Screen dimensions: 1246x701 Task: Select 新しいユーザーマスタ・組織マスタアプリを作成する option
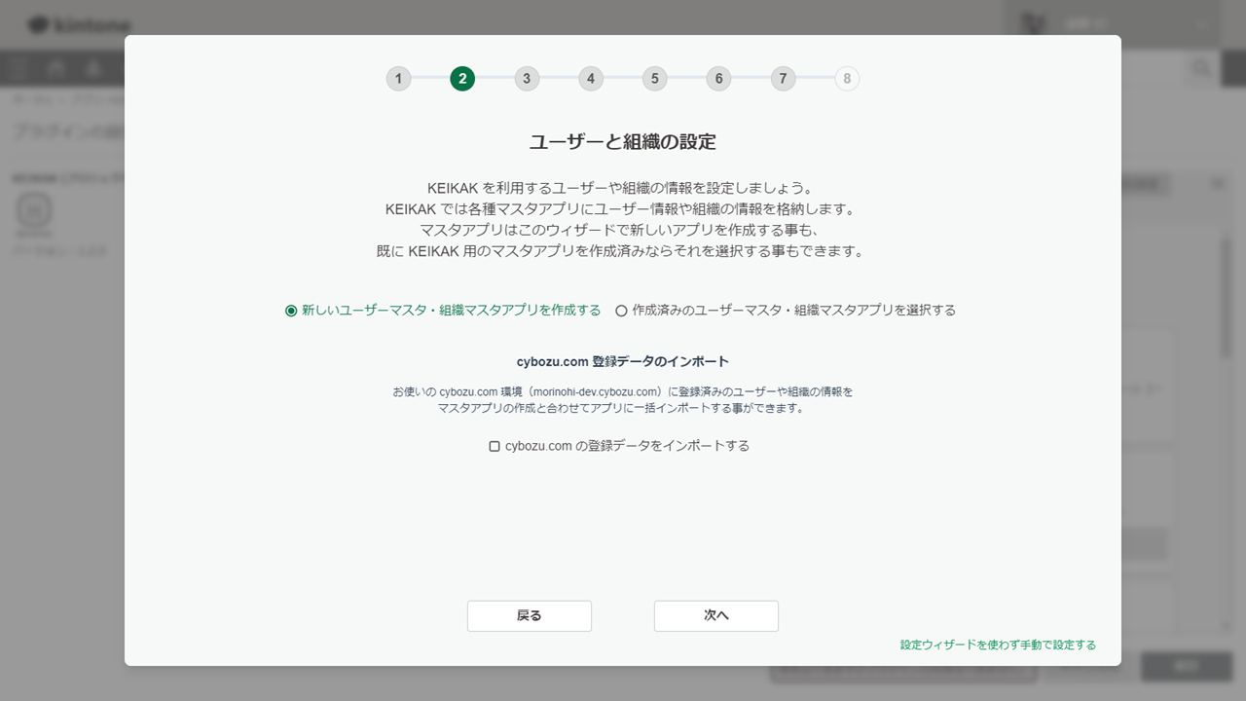tap(443, 311)
